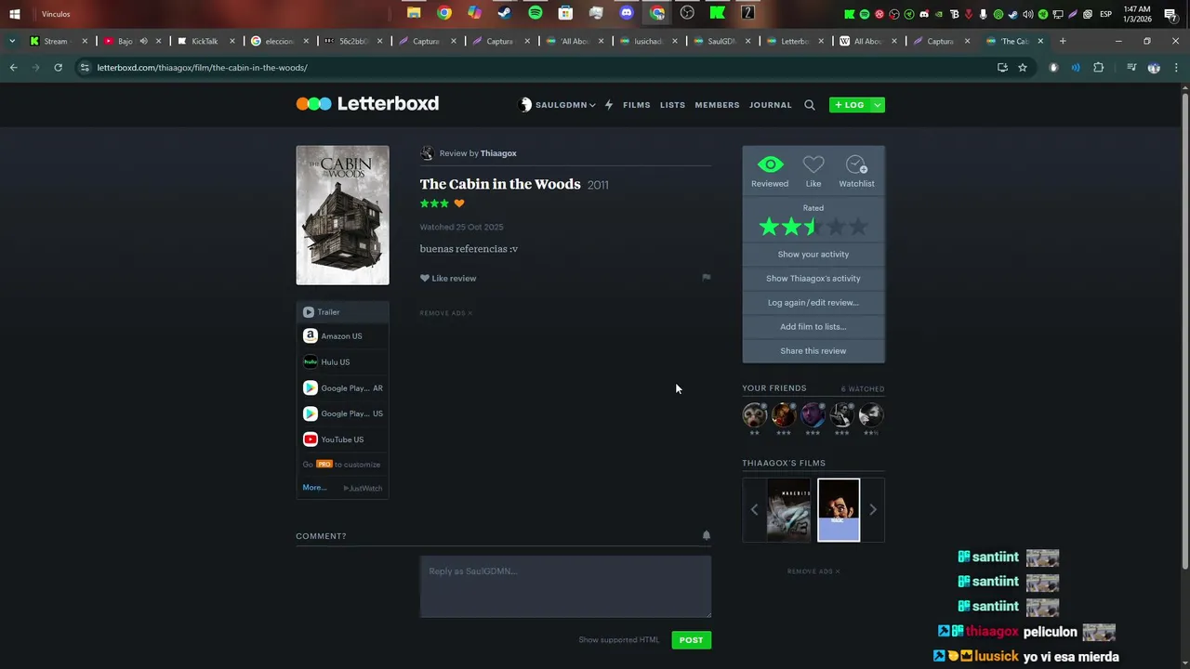This screenshot has width=1190, height=669.
Task: Set rating to five stars
Action: coord(858,227)
